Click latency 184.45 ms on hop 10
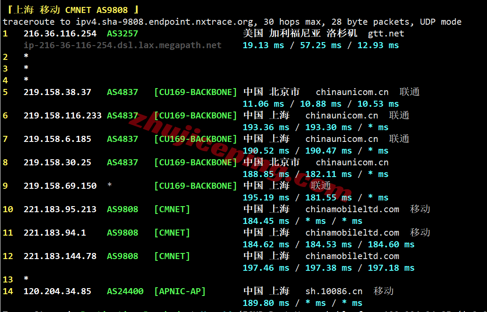Viewport: 487px width, 312px height. [266, 221]
